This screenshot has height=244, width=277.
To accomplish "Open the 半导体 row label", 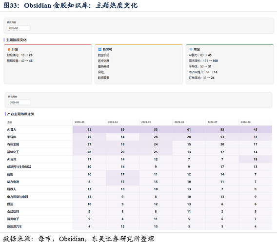I will 12,137.
